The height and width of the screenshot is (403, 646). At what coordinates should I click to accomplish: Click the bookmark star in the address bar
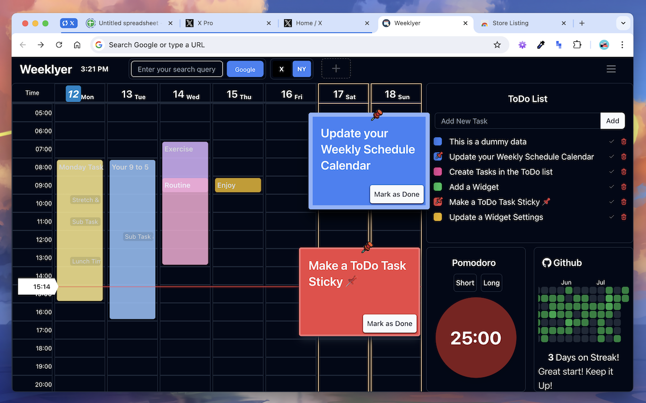coord(497,45)
